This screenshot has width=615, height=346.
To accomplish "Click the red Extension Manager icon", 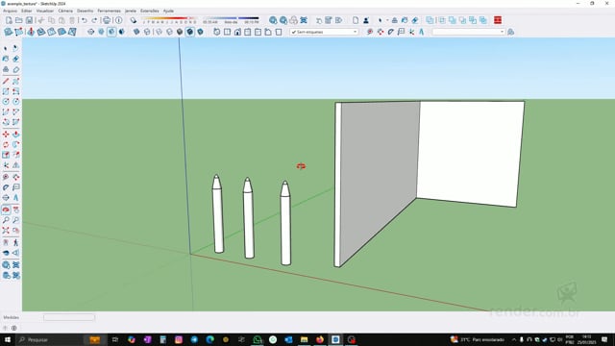I will pyautogui.click(x=498, y=20).
